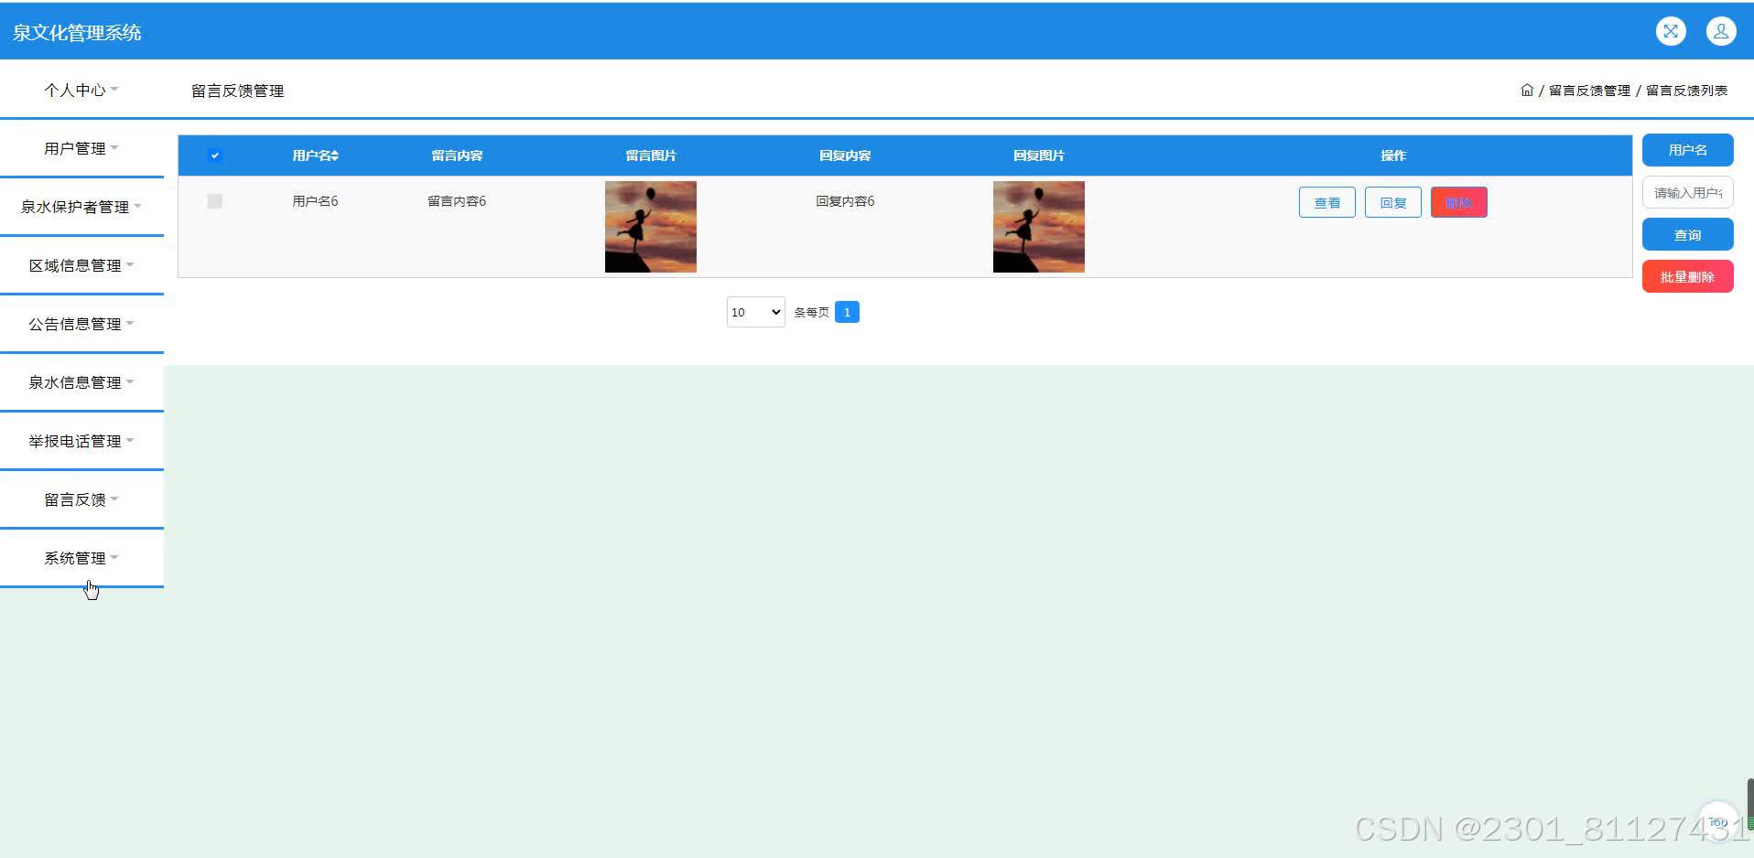The width and height of the screenshot is (1754, 858).
Task: Click the red 批量删除 button
Action: coord(1687,276)
